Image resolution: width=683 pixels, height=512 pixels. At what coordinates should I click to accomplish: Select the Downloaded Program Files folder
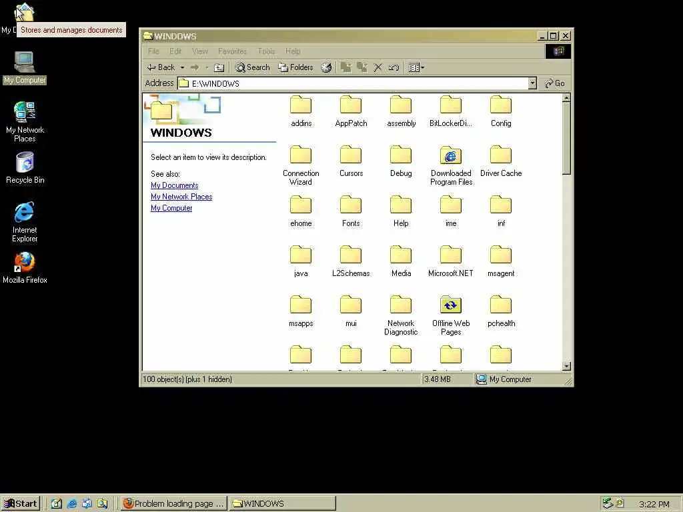click(x=451, y=165)
